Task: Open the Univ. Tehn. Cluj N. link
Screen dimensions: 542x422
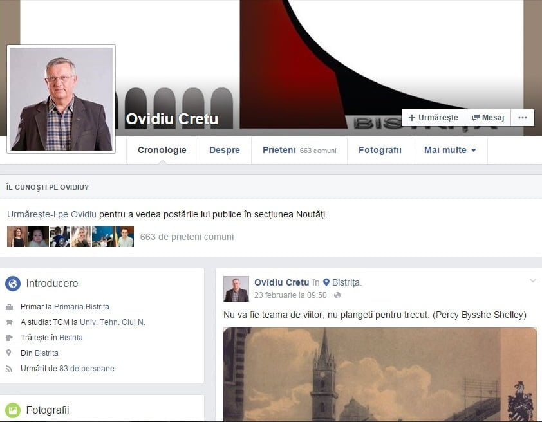Action: pos(113,322)
